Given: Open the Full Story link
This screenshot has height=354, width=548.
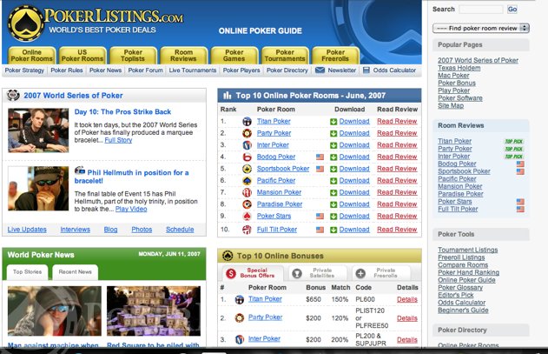Looking at the screenshot, I should pyautogui.click(x=118, y=140).
